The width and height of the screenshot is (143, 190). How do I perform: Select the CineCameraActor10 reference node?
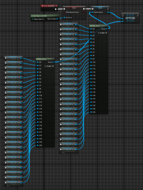pos(69,70)
